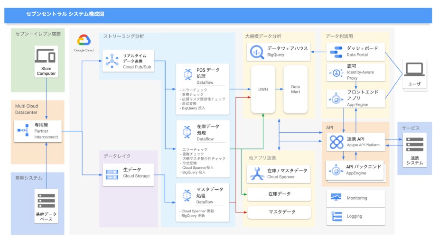The height and width of the screenshot is (238, 439).
Task: Click the Monitoring icon
Action: 336,197
